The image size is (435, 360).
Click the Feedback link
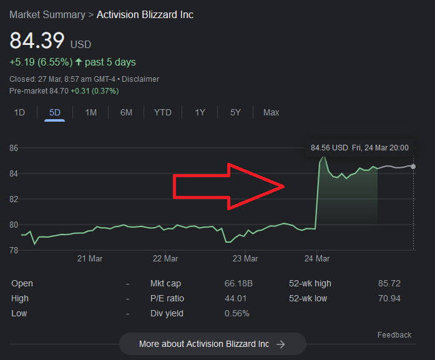(394, 335)
